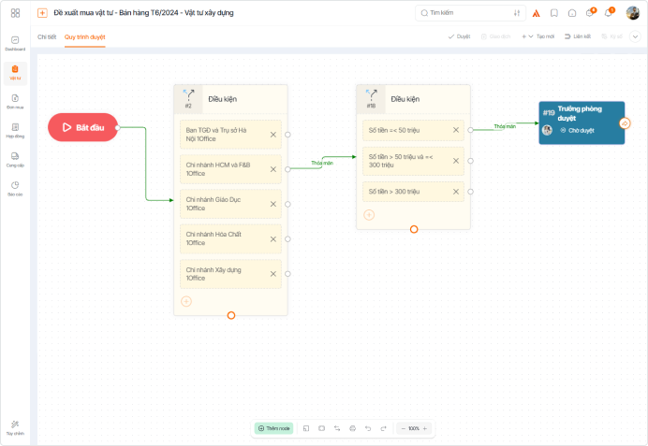Click the Giao dịch button
This screenshot has width=648, height=446.
pos(495,36)
